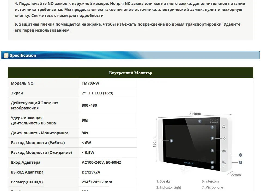Click the '2. Indicator Light' legend entry
This screenshot has height=191, width=261.
169,187
